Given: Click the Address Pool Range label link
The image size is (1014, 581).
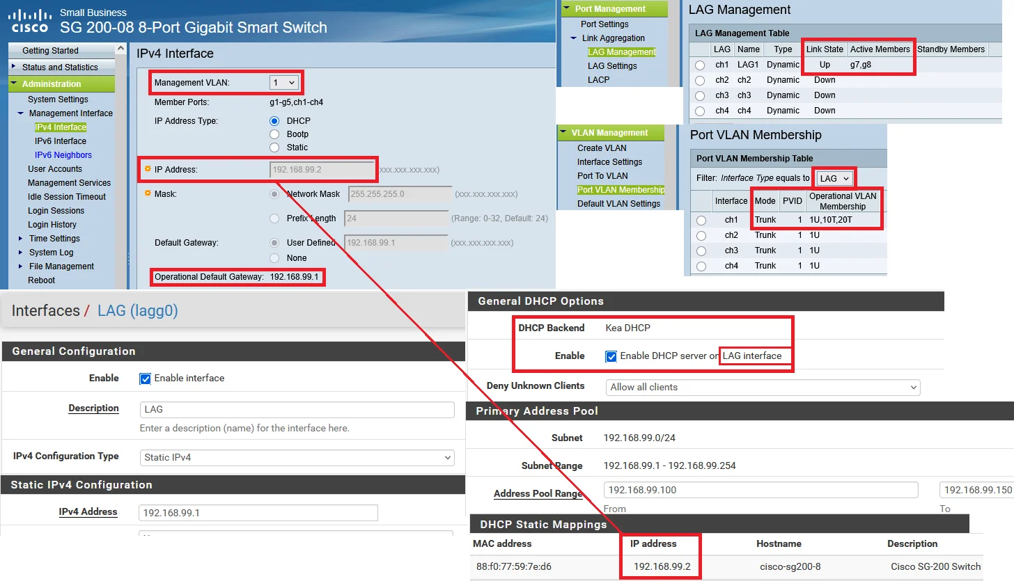Looking at the screenshot, I should tap(538, 493).
